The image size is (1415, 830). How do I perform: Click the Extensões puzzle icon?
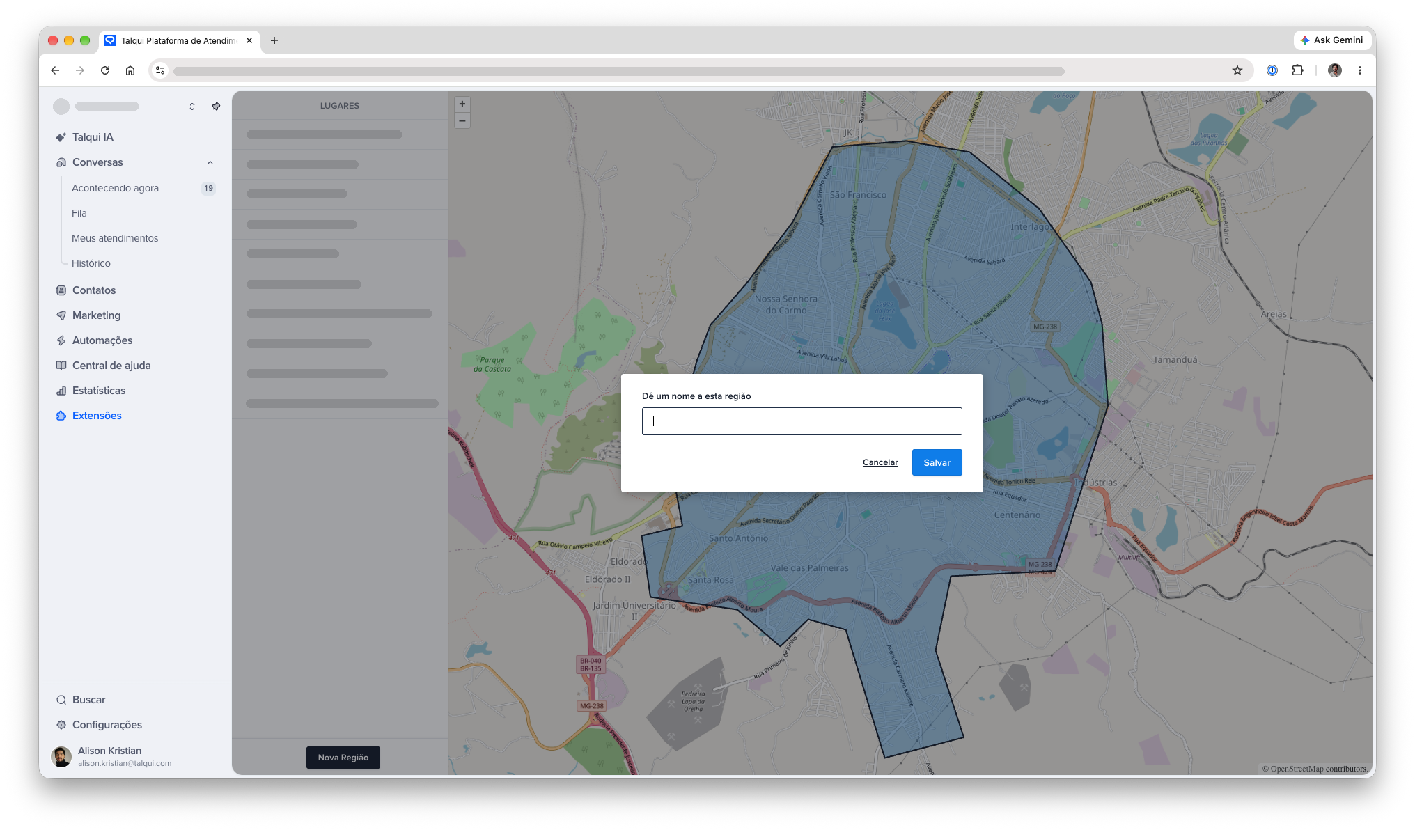click(61, 416)
